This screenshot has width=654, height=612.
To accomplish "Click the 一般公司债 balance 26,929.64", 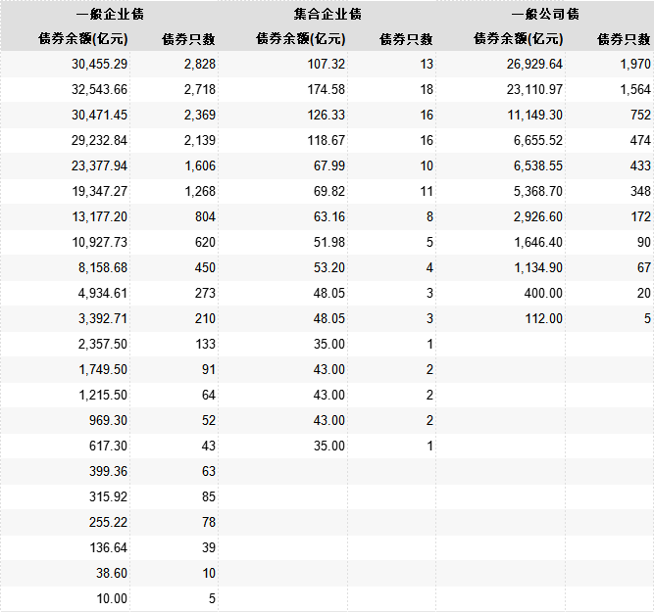I will pos(534,65).
